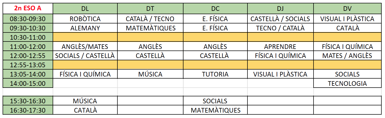Select the DT column header
385x118 pixels.
[x=150, y=8]
